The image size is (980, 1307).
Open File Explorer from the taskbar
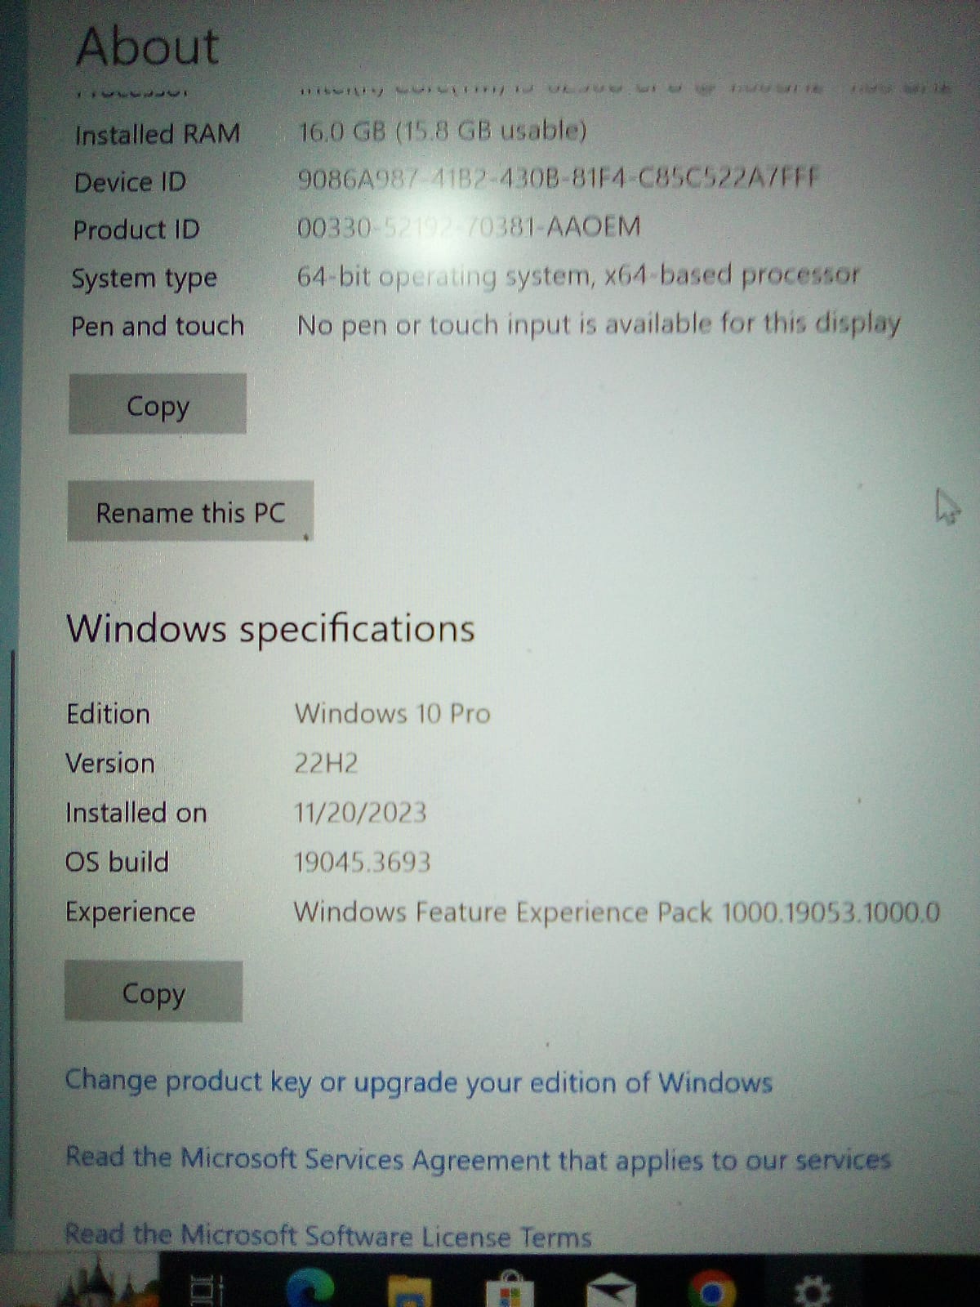[410, 1291]
